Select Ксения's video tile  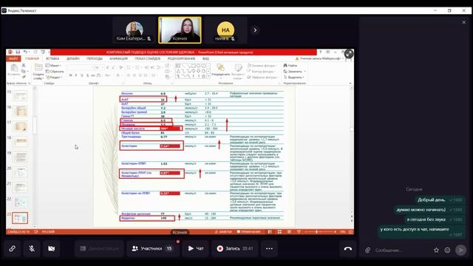coord(180,30)
